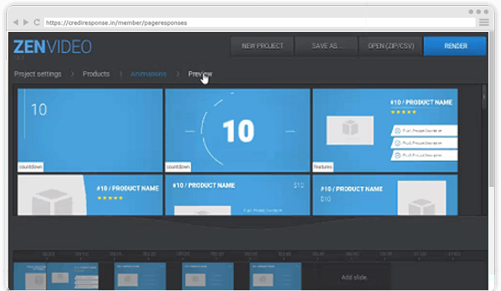Choose the countdown template with small corner 10
The width and height of the screenshot is (501, 291).
click(x=90, y=130)
